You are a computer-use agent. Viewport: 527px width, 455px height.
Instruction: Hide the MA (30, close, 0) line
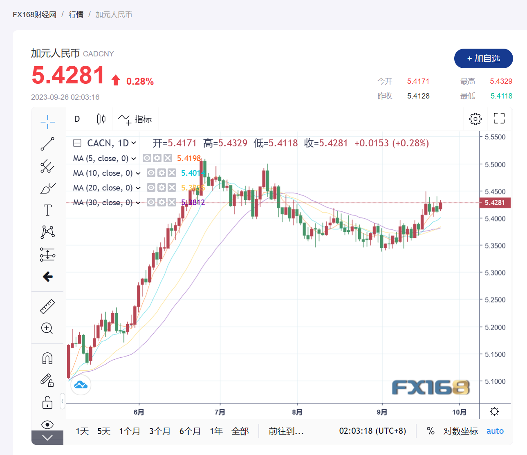pos(151,202)
